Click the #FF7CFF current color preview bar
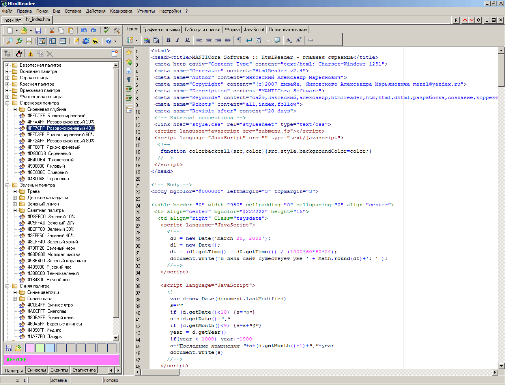The width and height of the screenshot is (505, 385). tap(62, 360)
